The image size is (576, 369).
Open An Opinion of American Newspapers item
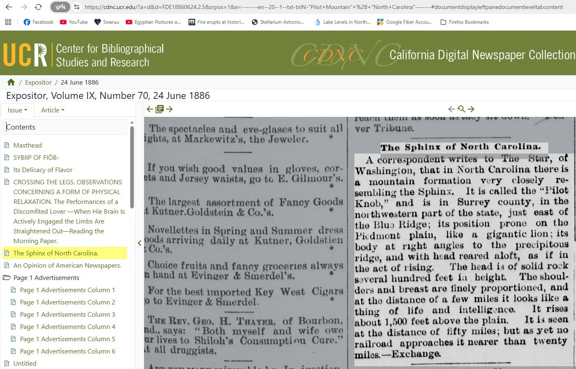(67, 265)
